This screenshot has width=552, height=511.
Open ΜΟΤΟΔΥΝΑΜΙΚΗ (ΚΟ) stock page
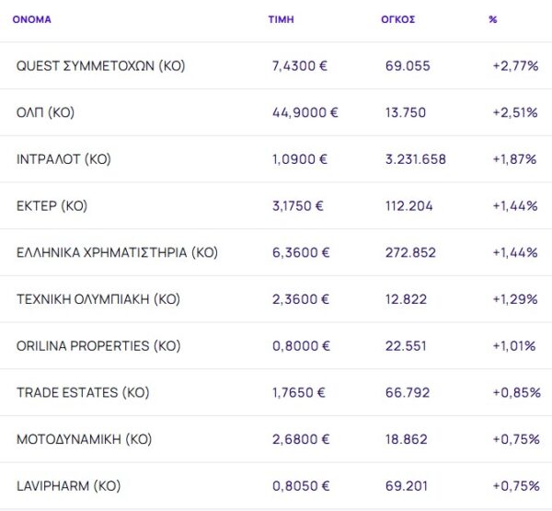pos(84,439)
